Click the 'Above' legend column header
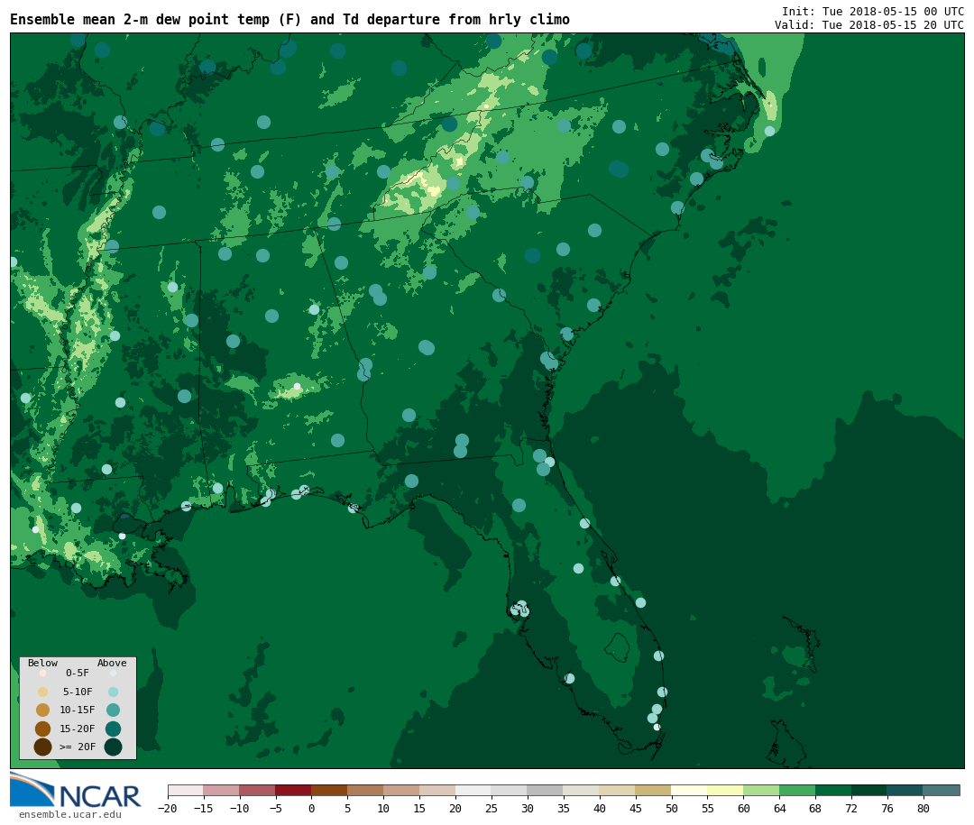 pos(112,663)
